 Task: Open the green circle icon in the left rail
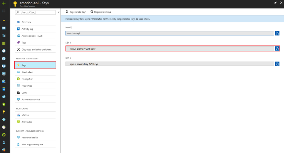(x=4, y=135)
